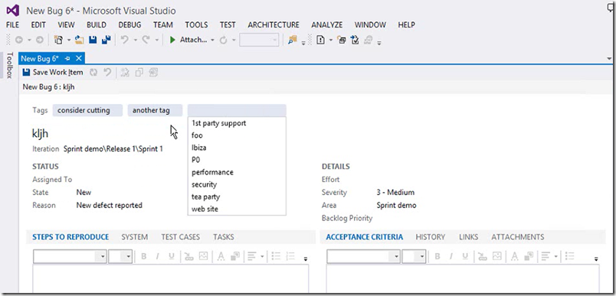
Task: Expand Acceptance Criteria toolbar overflow arrow
Action: click(x=596, y=259)
